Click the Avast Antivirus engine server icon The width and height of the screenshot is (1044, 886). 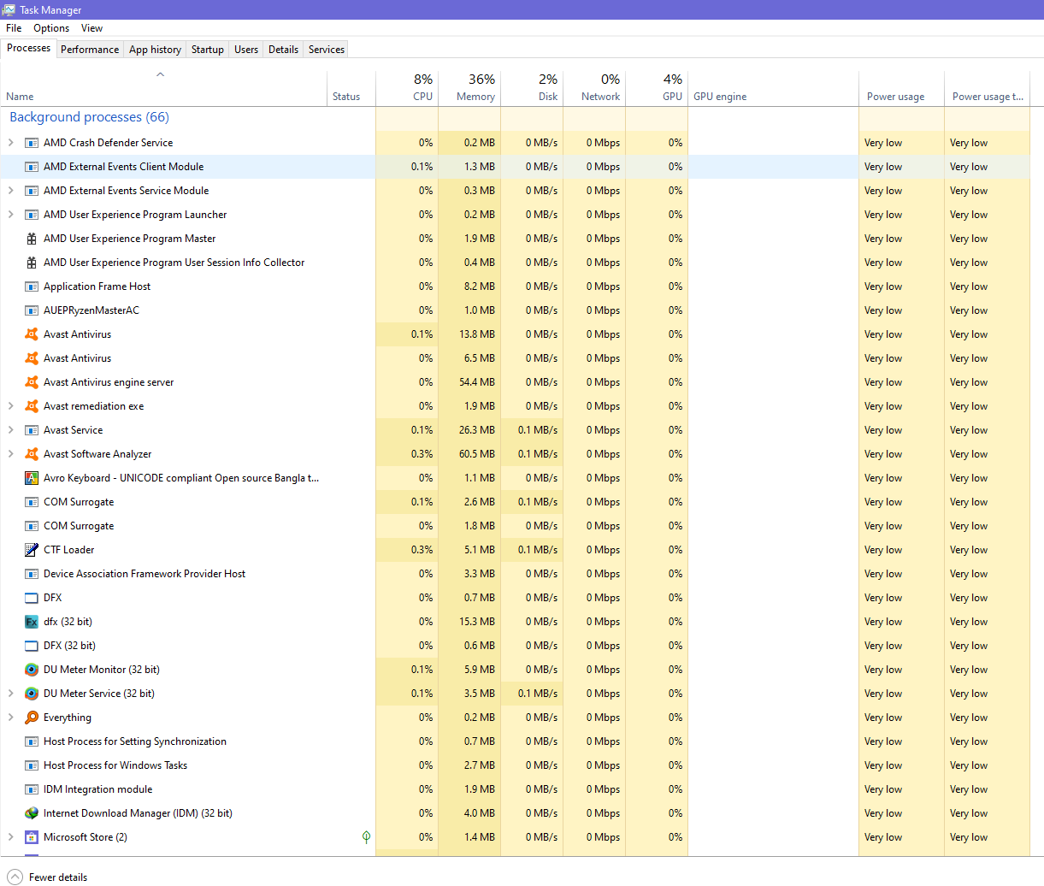32,382
